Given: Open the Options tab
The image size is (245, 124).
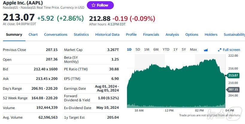Looking at the screenshot, I should coord(192,35).
